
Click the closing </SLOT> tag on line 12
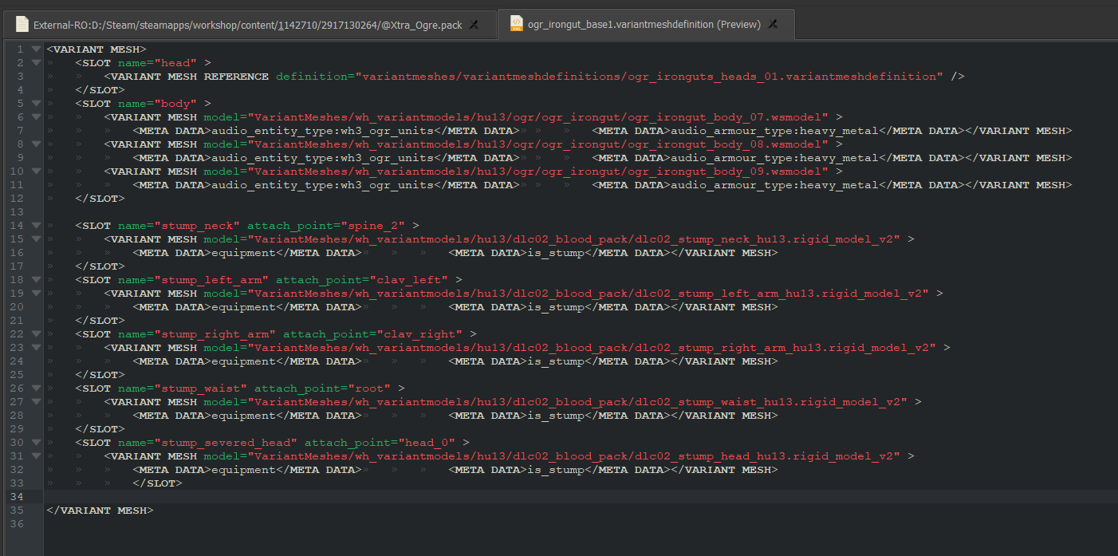point(100,199)
